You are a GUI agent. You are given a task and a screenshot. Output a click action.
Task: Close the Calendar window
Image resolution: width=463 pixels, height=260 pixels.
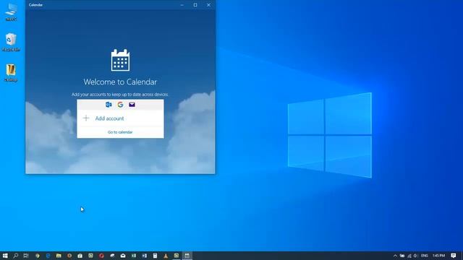pos(208,5)
